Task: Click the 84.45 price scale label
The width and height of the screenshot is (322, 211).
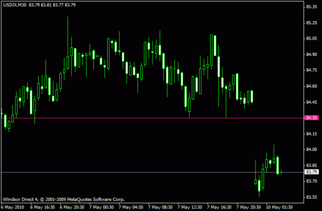Action: point(311,102)
